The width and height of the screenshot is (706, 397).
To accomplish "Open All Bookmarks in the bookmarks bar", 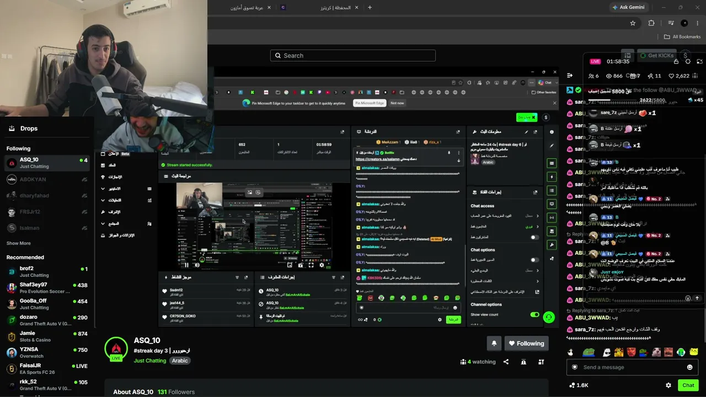I will [682, 37].
